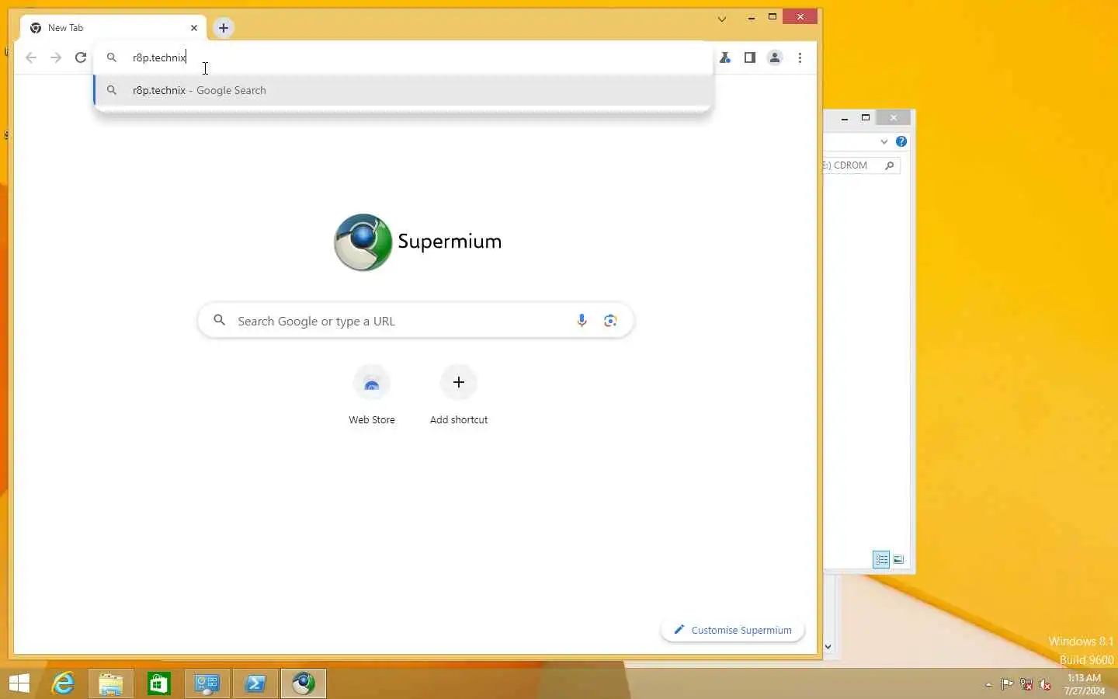Click the network status tray icon

pyautogui.click(x=1026, y=684)
